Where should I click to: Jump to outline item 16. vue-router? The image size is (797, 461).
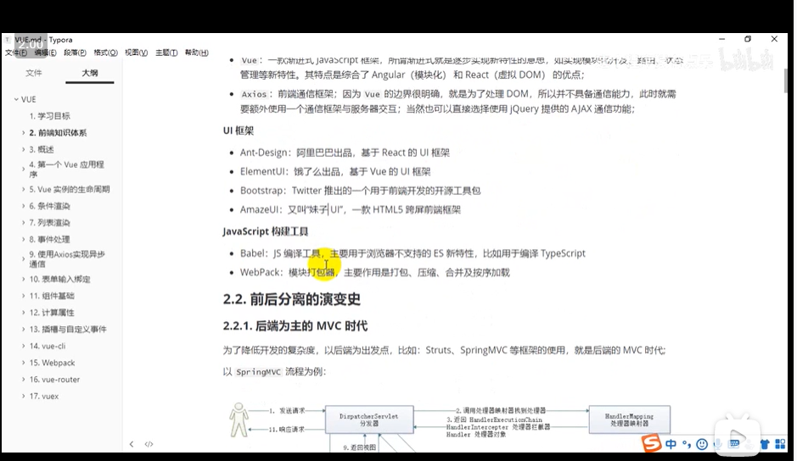54,380
